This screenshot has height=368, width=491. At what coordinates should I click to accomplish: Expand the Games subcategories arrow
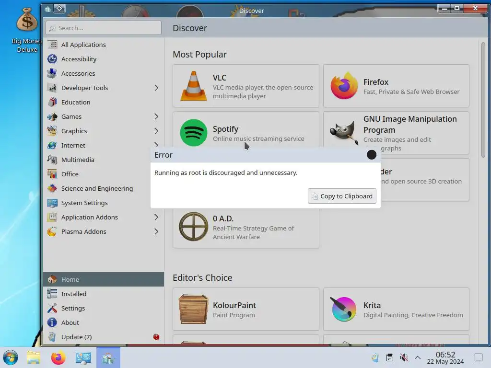pos(156,117)
